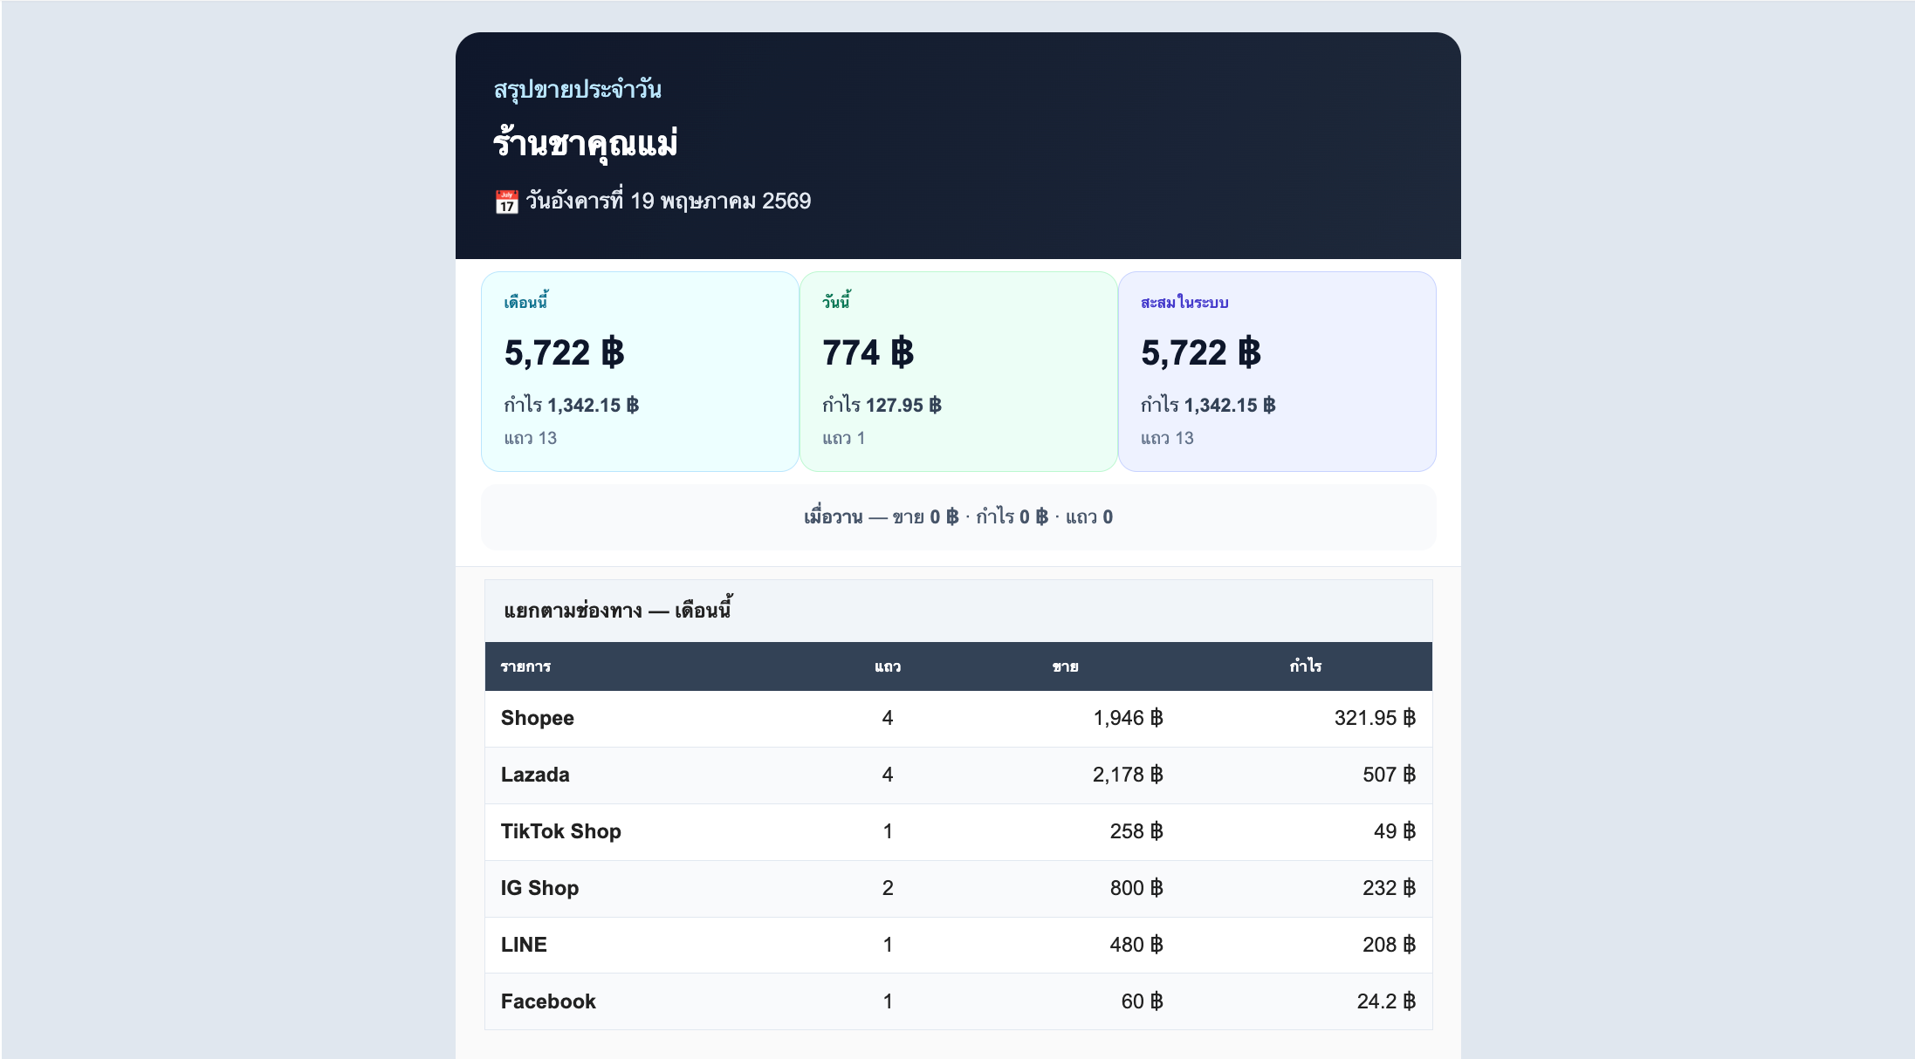Screen dimensions: 1915x1059
Task: Select the IG Shop row
Action: click(x=958, y=889)
